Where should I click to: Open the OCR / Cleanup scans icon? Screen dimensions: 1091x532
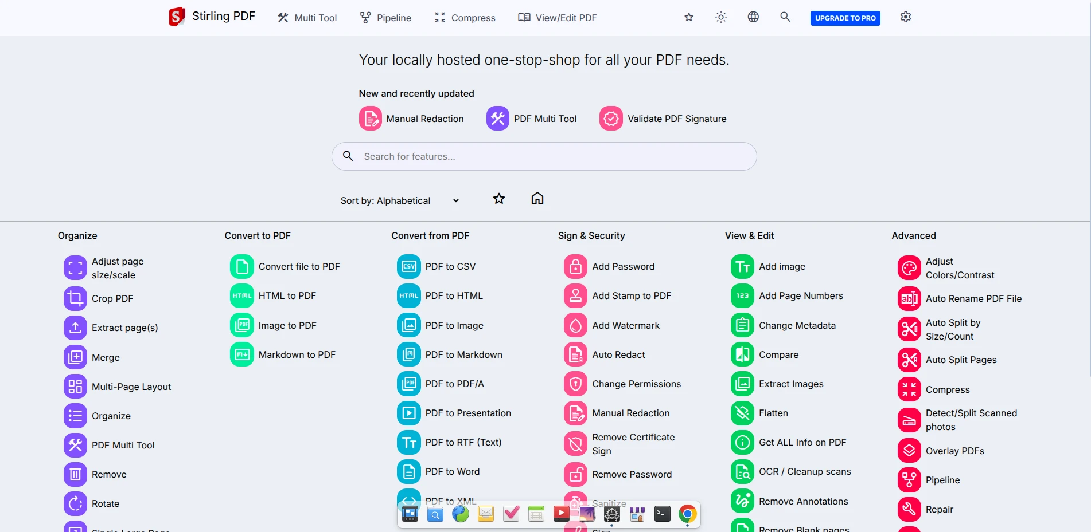point(742,471)
